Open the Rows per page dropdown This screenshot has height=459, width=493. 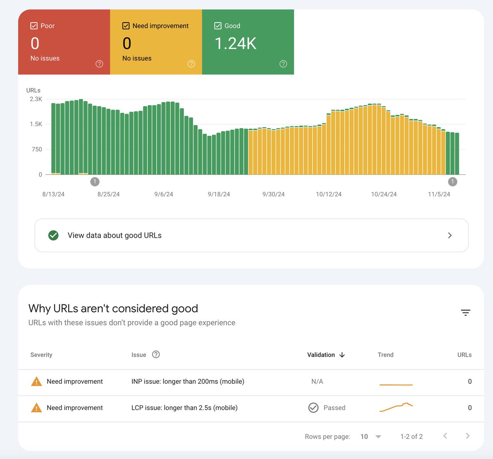point(370,436)
